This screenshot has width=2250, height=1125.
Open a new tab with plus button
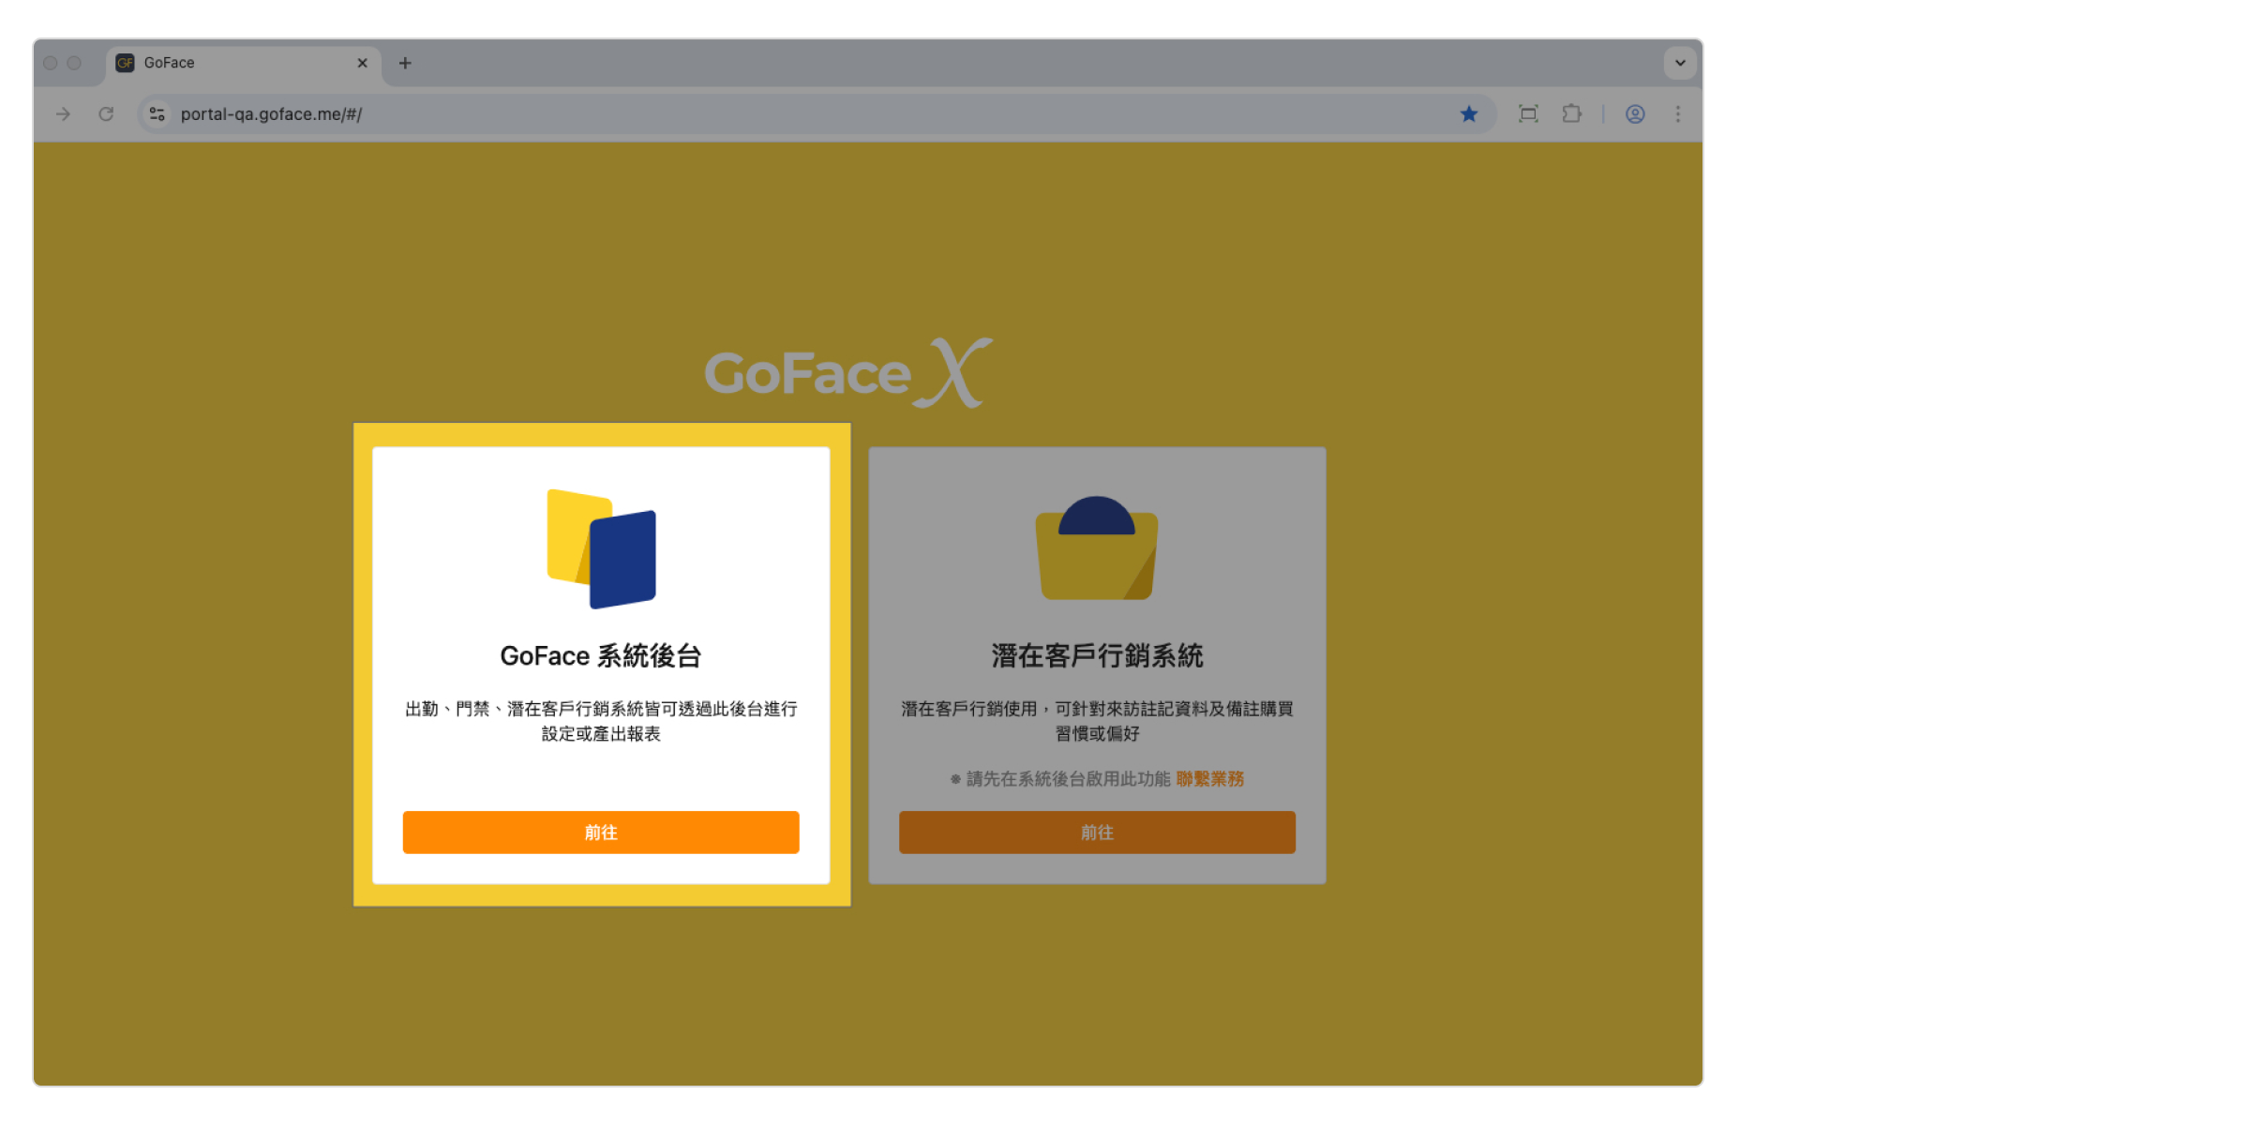click(405, 63)
